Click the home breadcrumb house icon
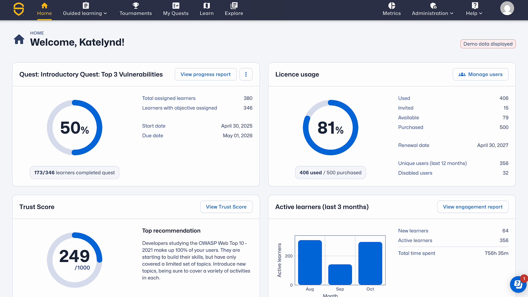528x297 pixels. click(19, 39)
